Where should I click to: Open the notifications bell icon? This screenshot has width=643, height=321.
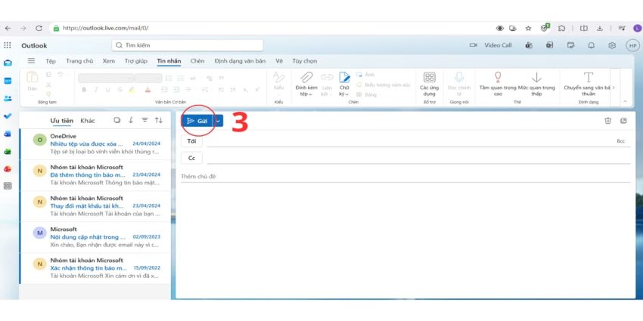tap(592, 45)
